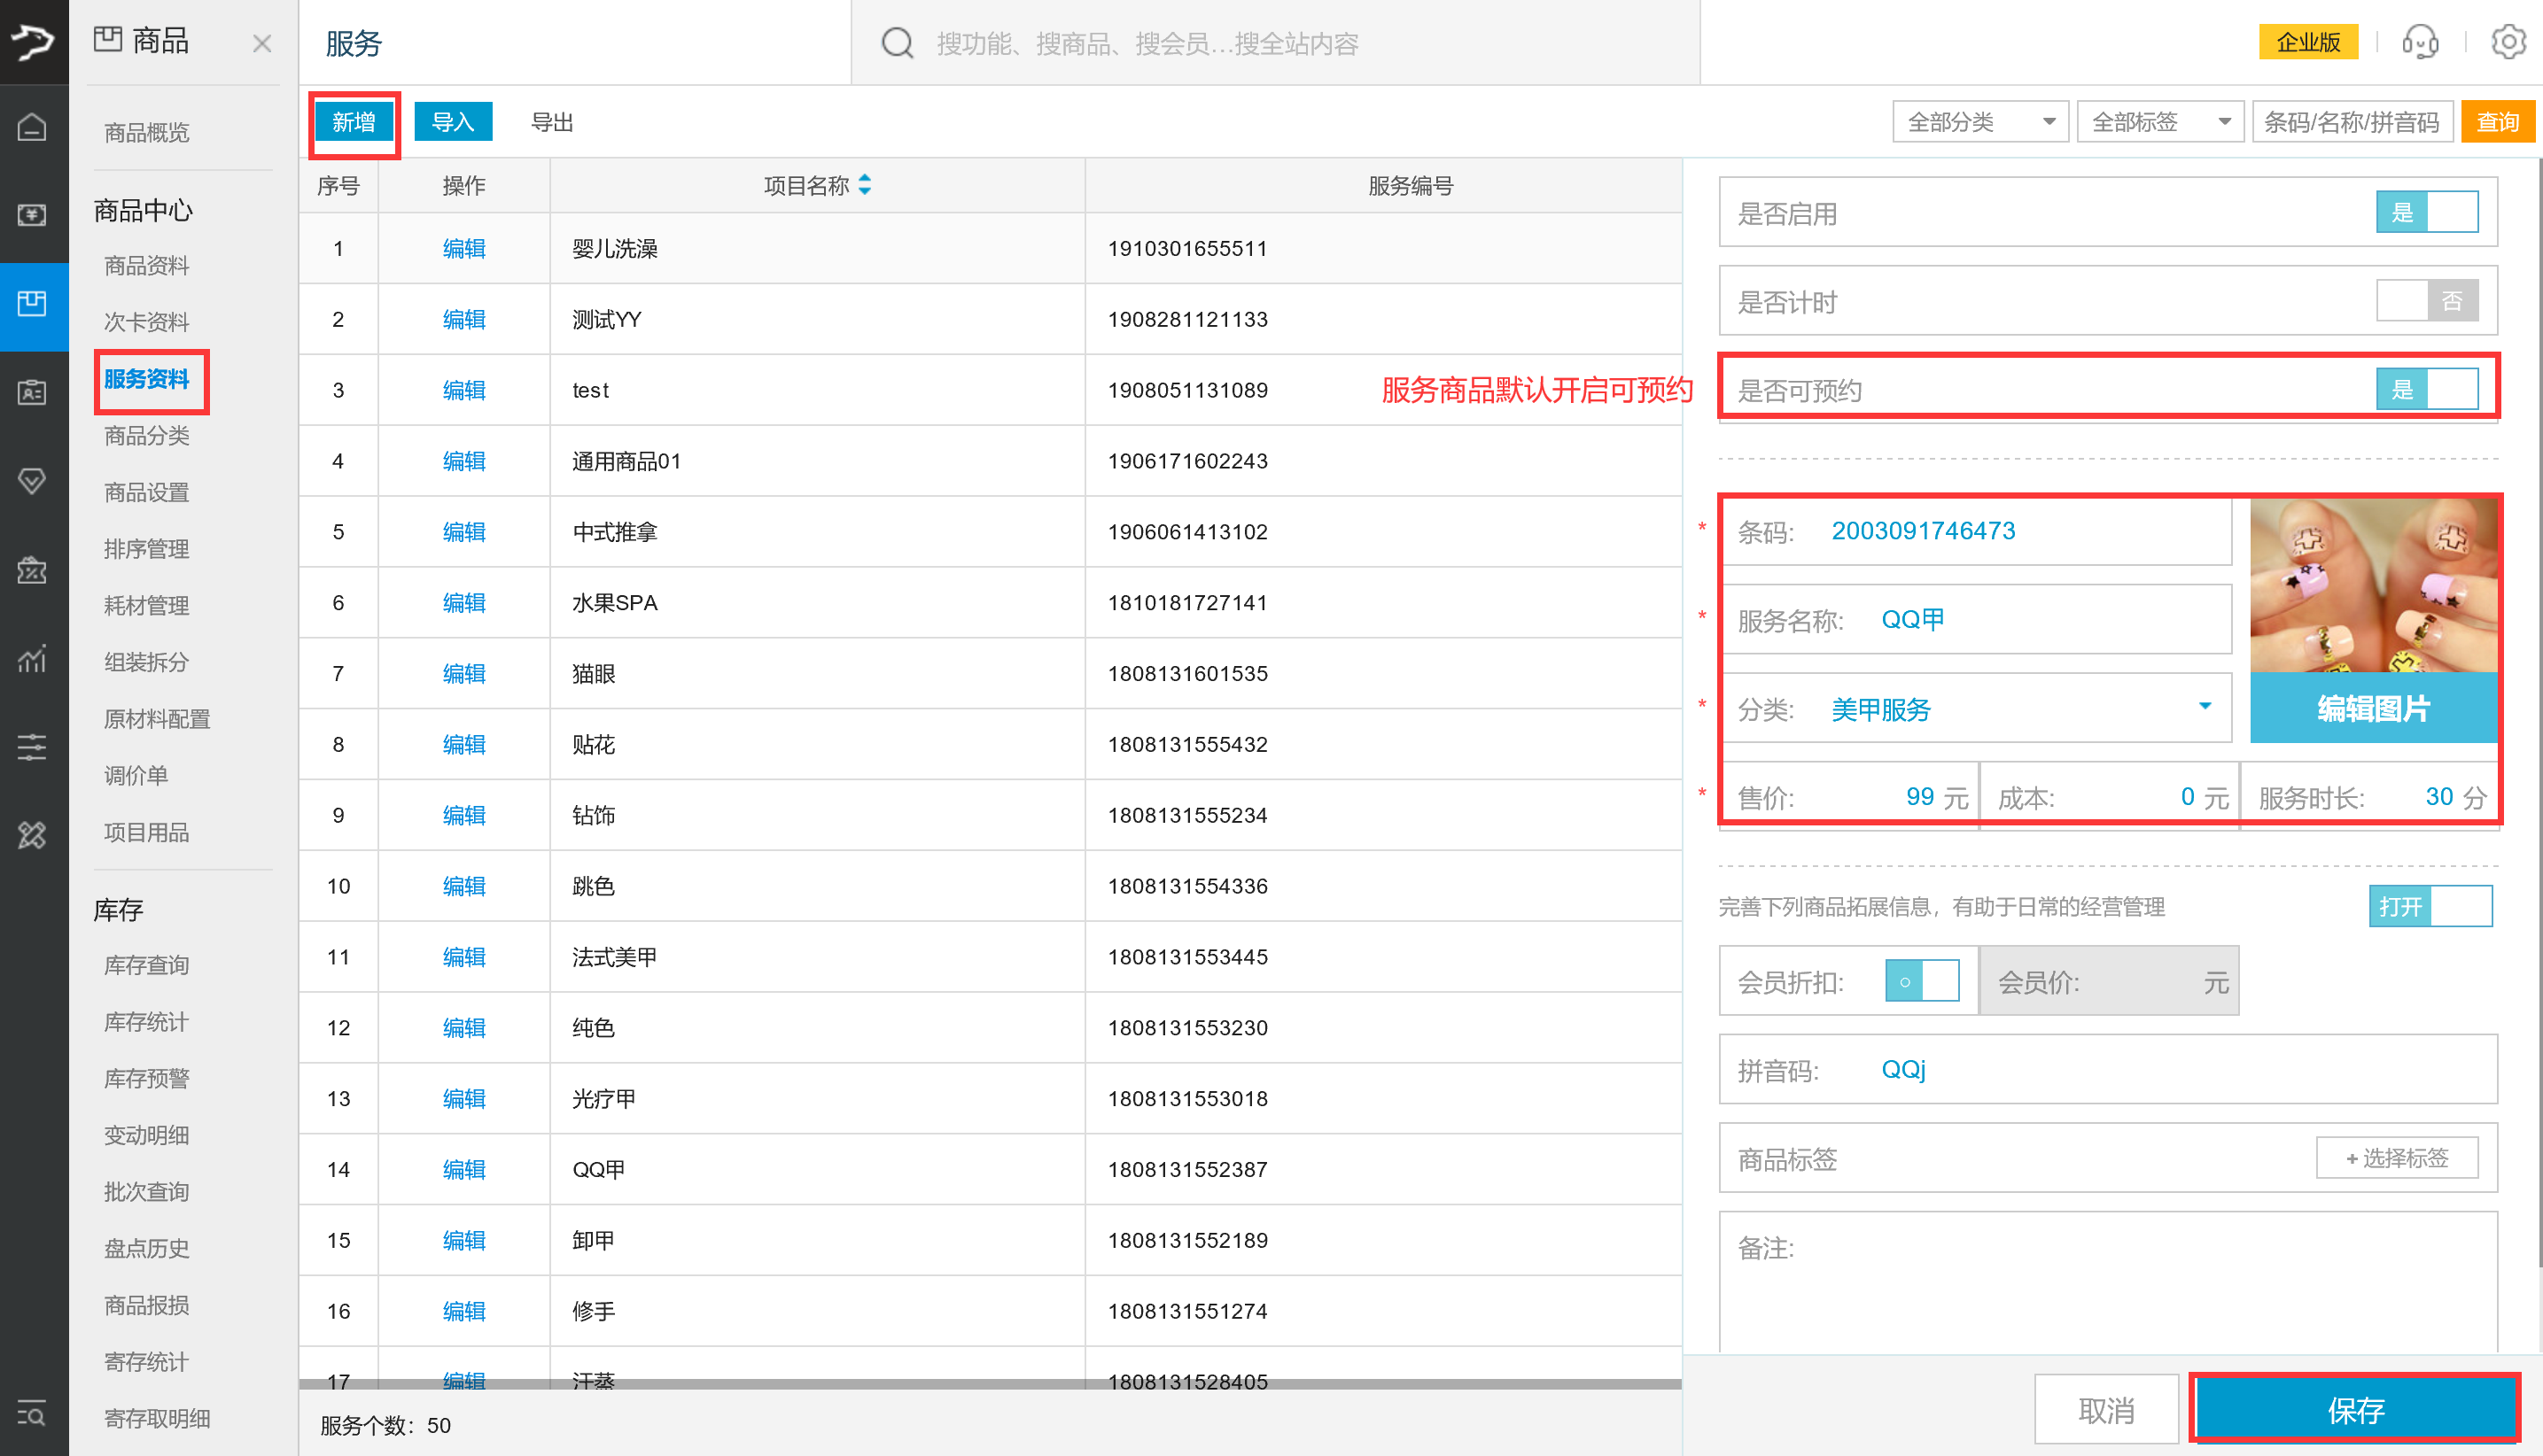2543x1456 pixels.
Task: Toggle the 会员折扣 switch
Action: (x=1922, y=981)
